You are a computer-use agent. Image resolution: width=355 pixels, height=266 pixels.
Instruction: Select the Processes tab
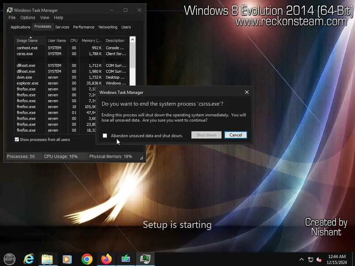43,26
